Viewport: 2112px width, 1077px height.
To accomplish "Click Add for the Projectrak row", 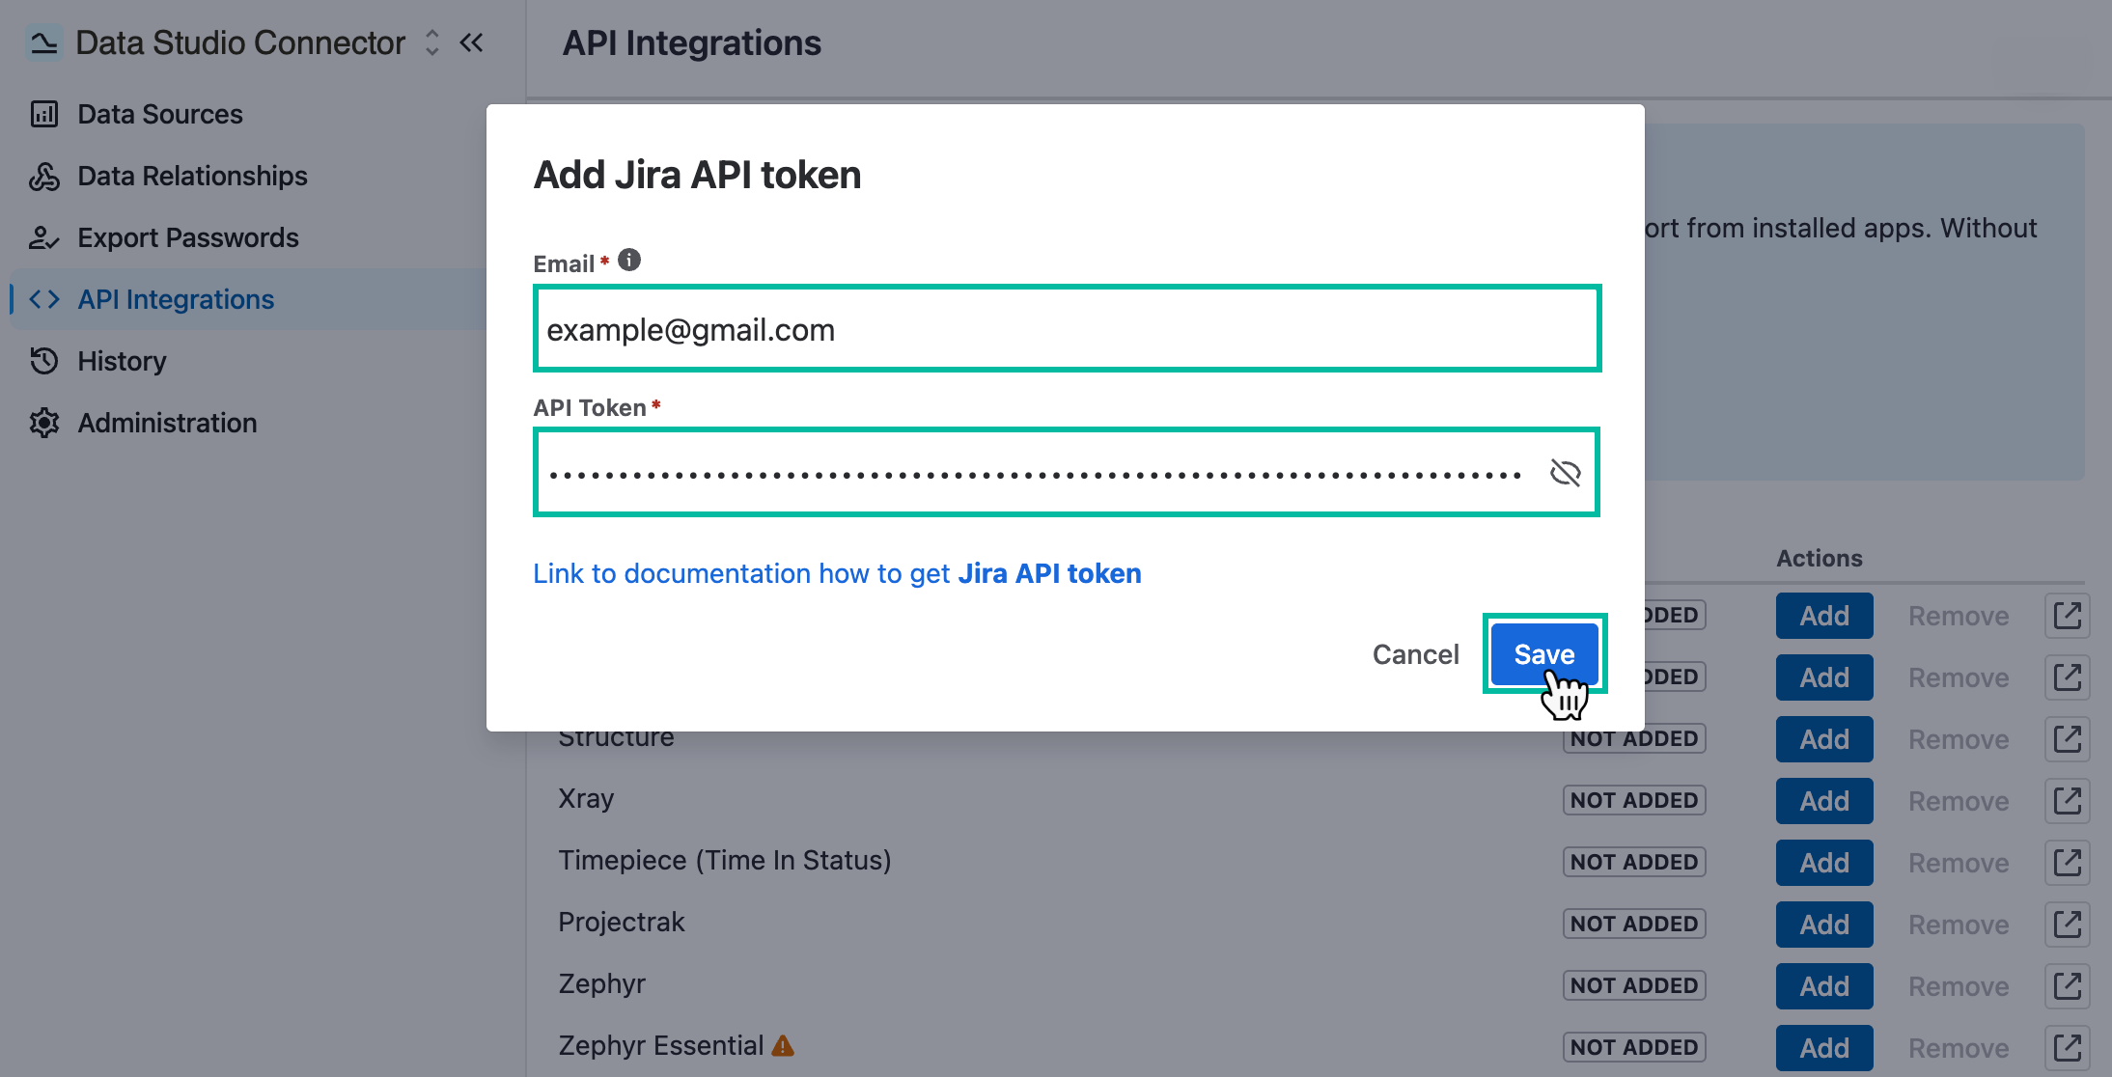I will point(1824,925).
